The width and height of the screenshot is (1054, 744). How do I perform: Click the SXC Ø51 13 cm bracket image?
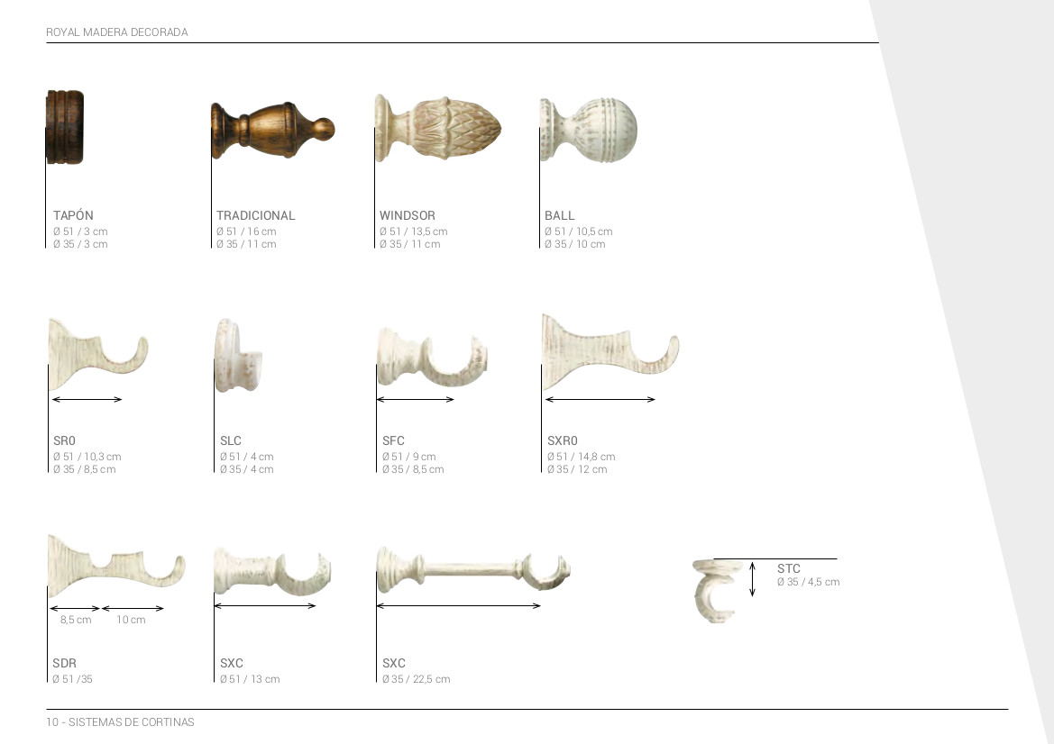272,571
